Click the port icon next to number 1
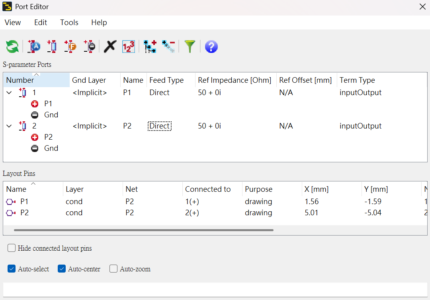Image resolution: width=430 pixels, height=300 pixels. point(23,93)
